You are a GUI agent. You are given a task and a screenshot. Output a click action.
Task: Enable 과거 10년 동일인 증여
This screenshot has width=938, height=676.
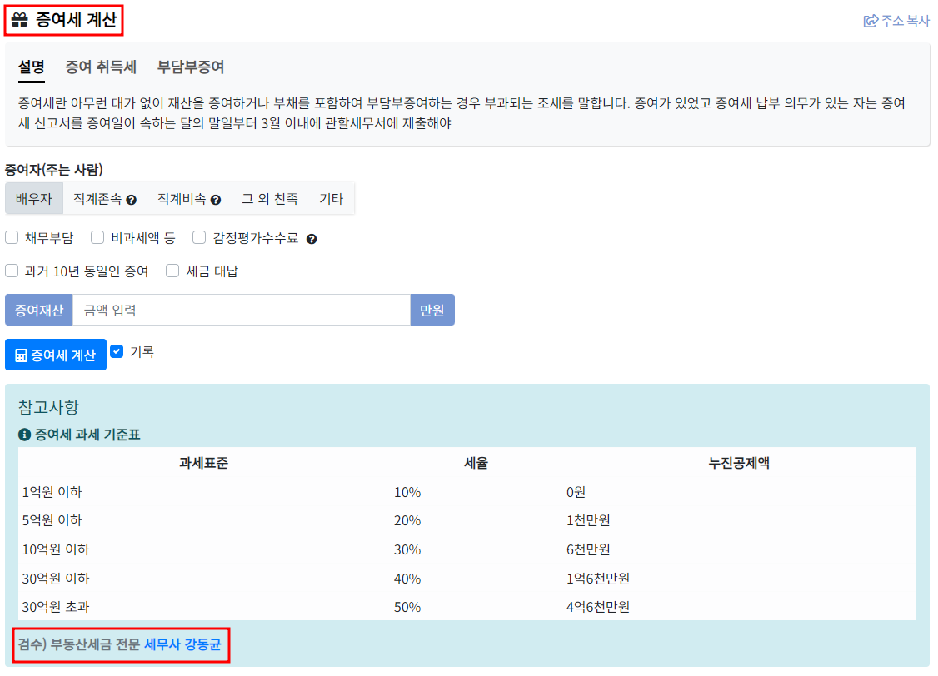point(12,271)
